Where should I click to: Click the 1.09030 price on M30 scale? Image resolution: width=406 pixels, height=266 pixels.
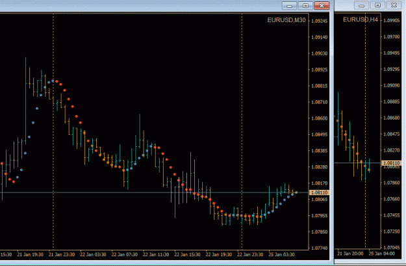click(x=319, y=53)
